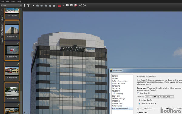Toggle the Use OpenCL checkbox
Screen dimensions: 182x114
point(138,93)
